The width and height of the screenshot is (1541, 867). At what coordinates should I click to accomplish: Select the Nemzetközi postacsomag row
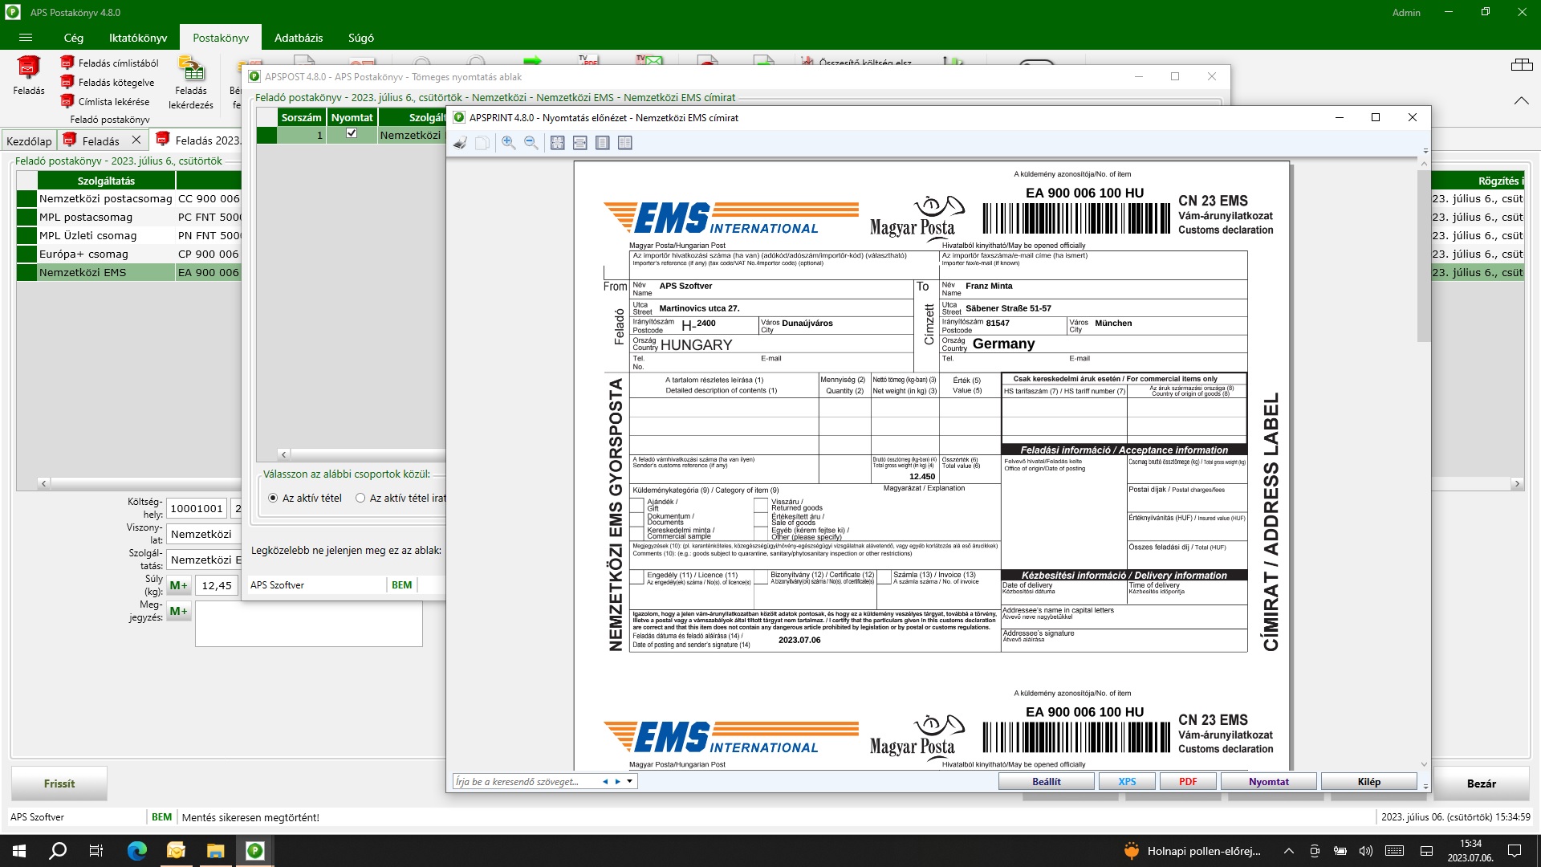(x=128, y=198)
